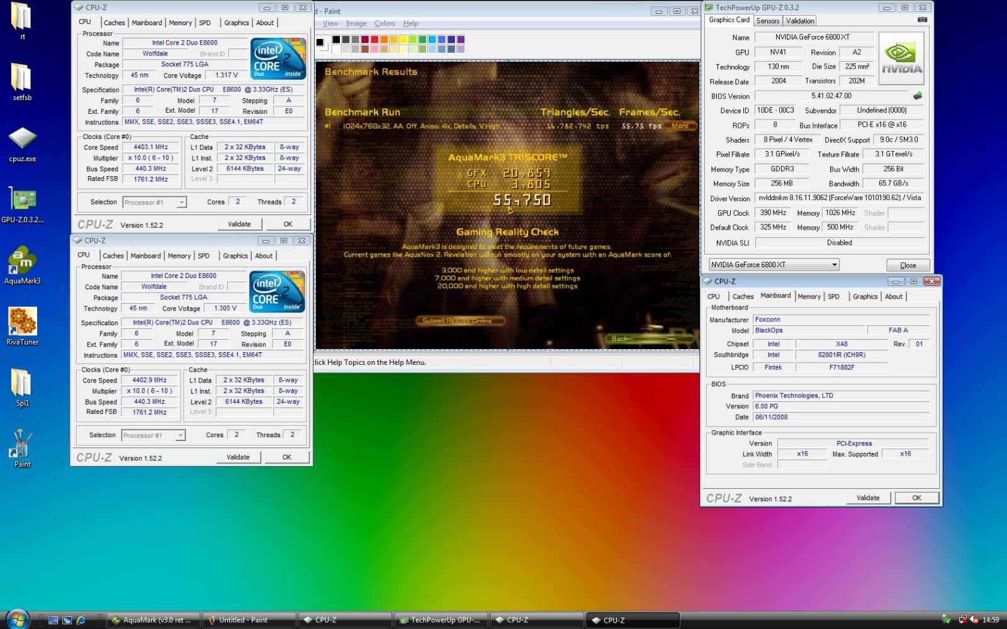The height and width of the screenshot is (629, 1007).
Task: Launch Internet Explorer from quick launch
Action: (81, 620)
